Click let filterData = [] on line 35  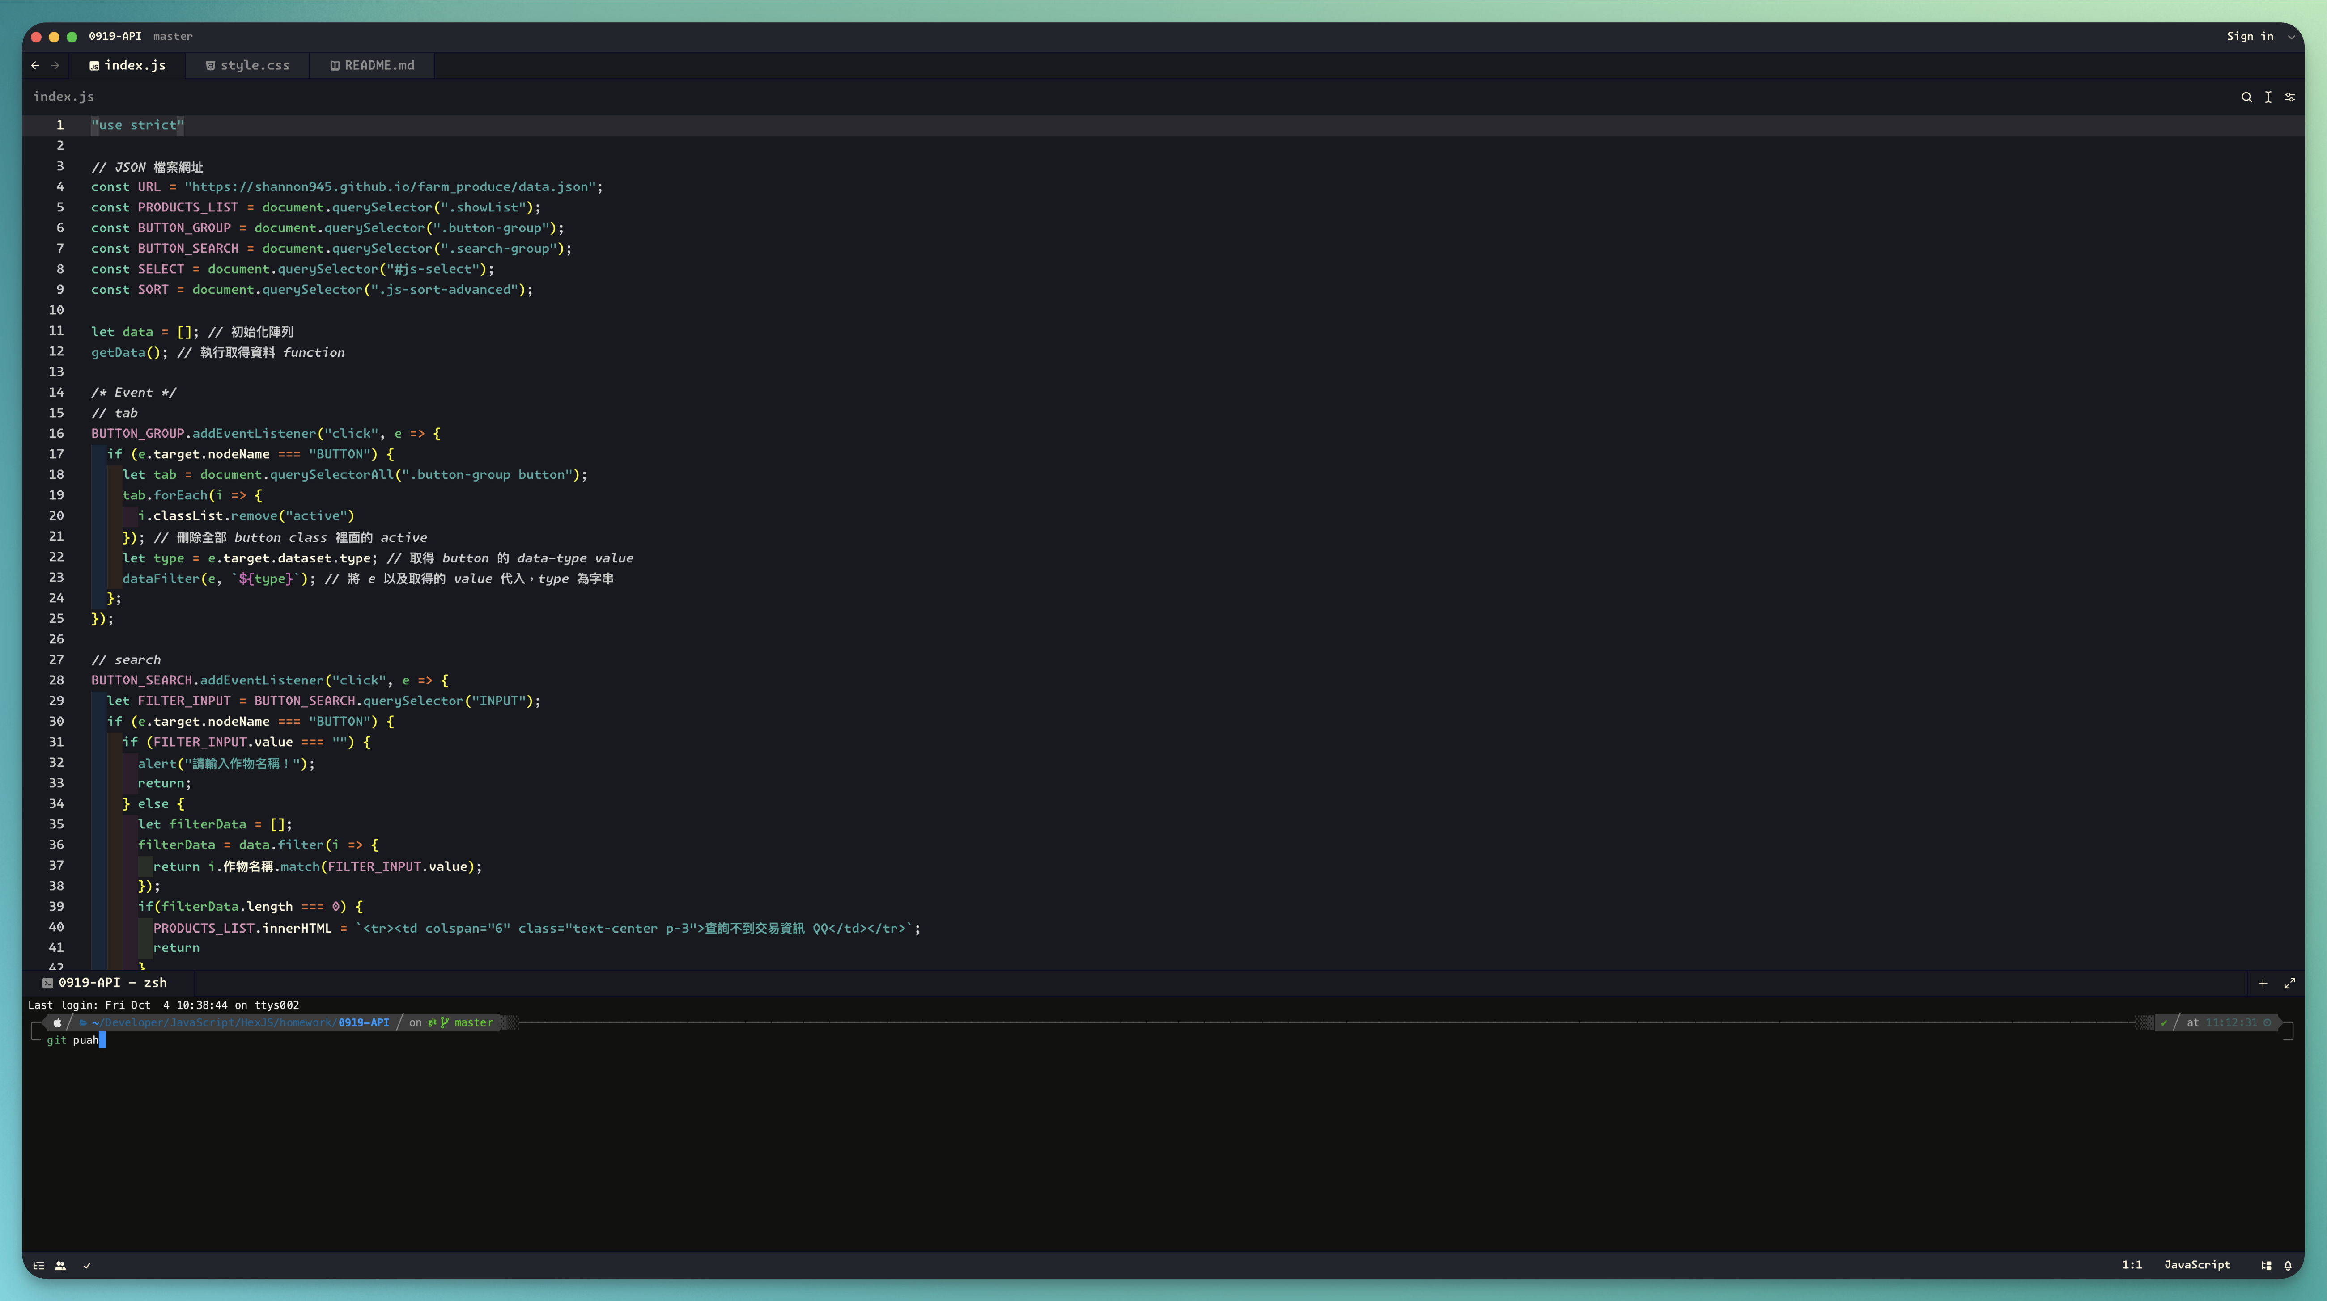coord(215,824)
